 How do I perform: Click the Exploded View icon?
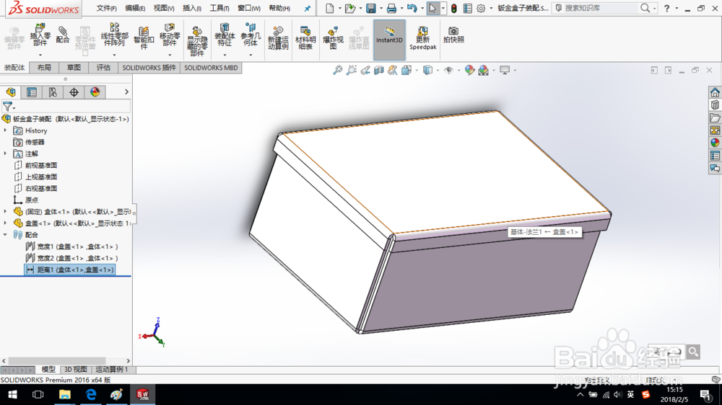[333, 37]
